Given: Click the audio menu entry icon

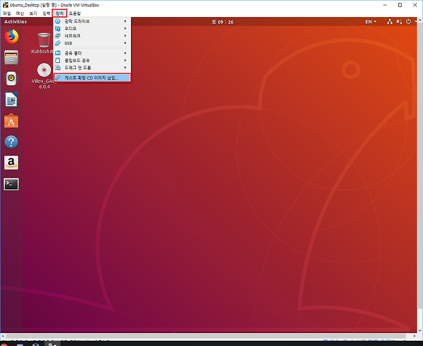Looking at the screenshot, I should point(58,28).
